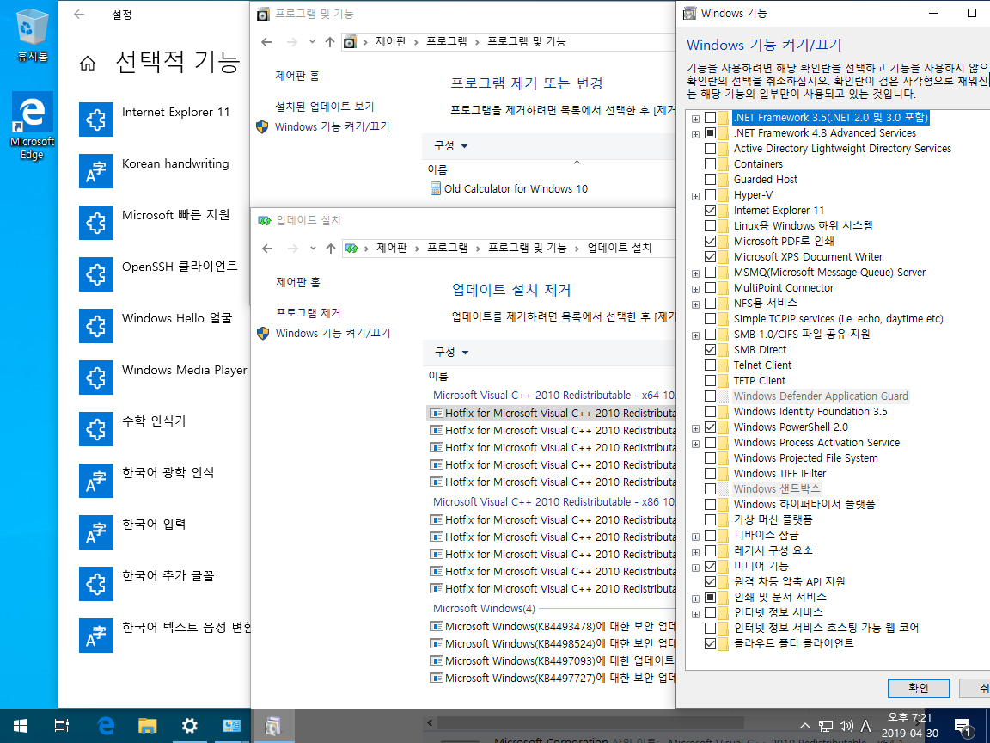Open File Explorer from the taskbar
The image size is (990, 743).
point(147,725)
